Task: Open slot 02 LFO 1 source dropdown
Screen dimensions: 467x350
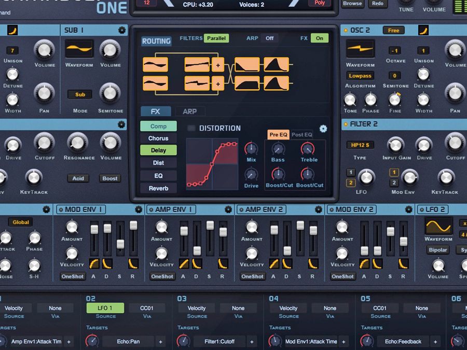Action: pos(105,308)
